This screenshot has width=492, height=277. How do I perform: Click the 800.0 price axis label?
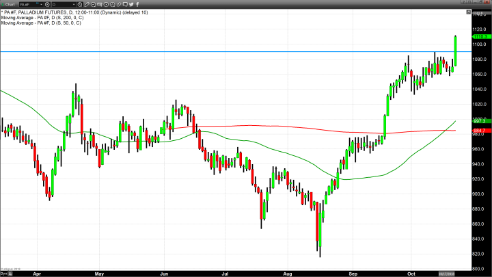coord(480,269)
